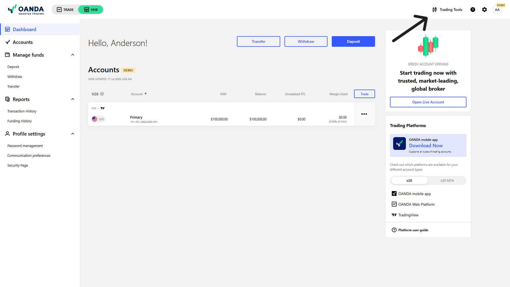Switch to HUB mode toggle
The height and width of the screenshot is (287, 510).
coord(91,10)
